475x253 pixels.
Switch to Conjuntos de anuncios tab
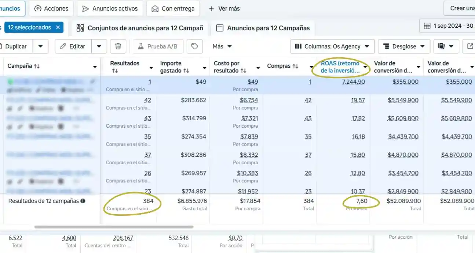[x=140, y=28]
